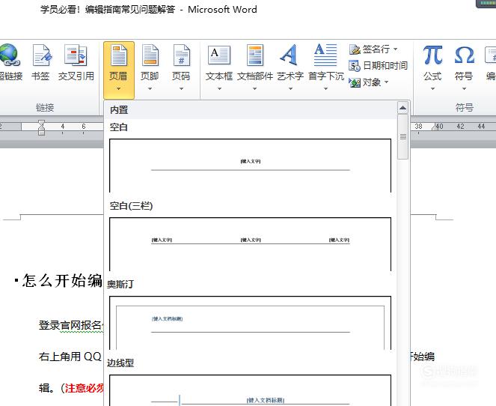The width and height of the screenshot is (496, 406).
Task: Click the 空白(三栏) gallery label
Action: tap(131, 206)
